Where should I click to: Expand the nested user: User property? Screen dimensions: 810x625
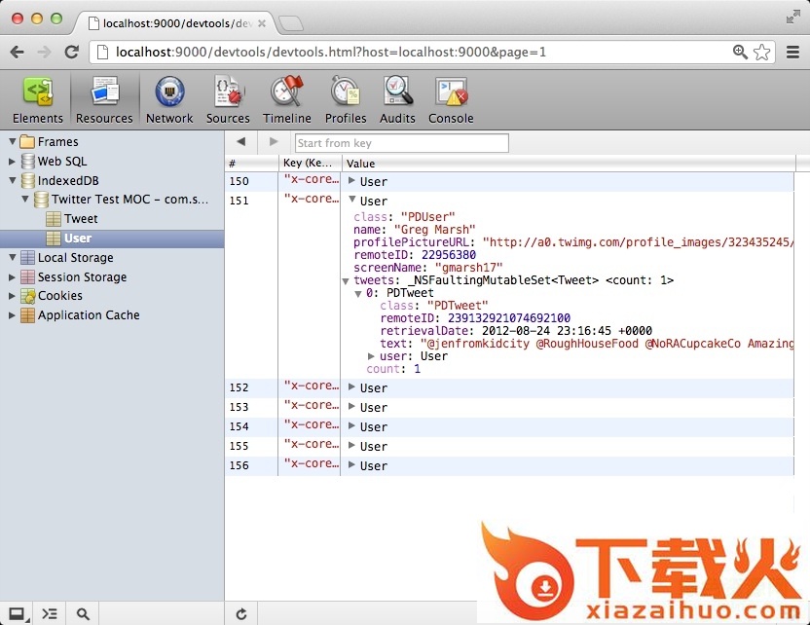371,356
